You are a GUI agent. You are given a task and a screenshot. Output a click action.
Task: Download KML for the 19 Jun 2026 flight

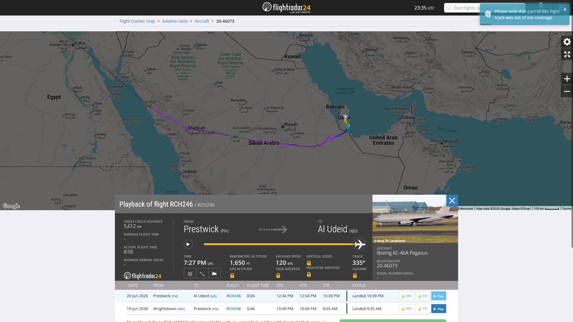point(406,309)
